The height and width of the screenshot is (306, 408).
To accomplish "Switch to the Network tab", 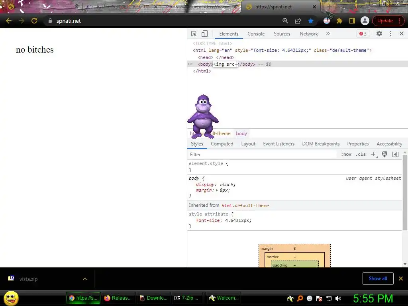I will [309, 34].
